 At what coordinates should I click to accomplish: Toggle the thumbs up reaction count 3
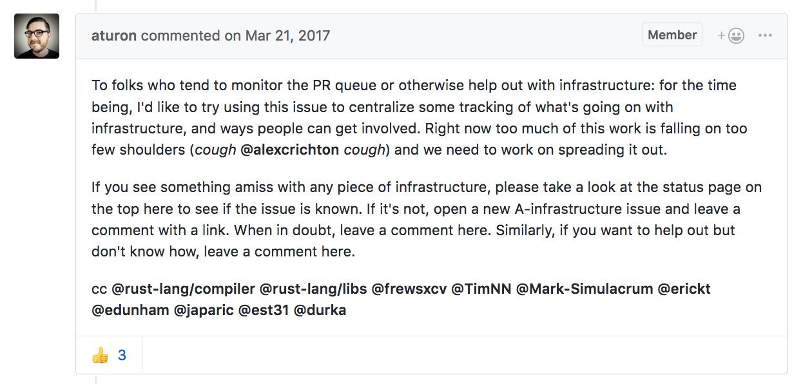[x=122, y=355]
